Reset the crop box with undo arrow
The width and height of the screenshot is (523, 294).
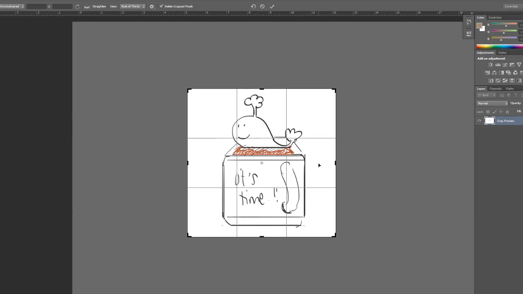[253, 6]
